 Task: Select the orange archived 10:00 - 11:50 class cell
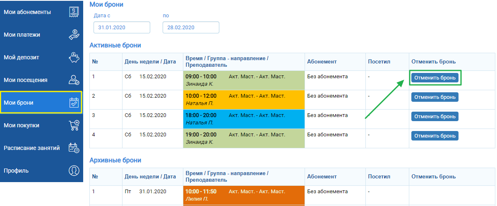[243, 195]
